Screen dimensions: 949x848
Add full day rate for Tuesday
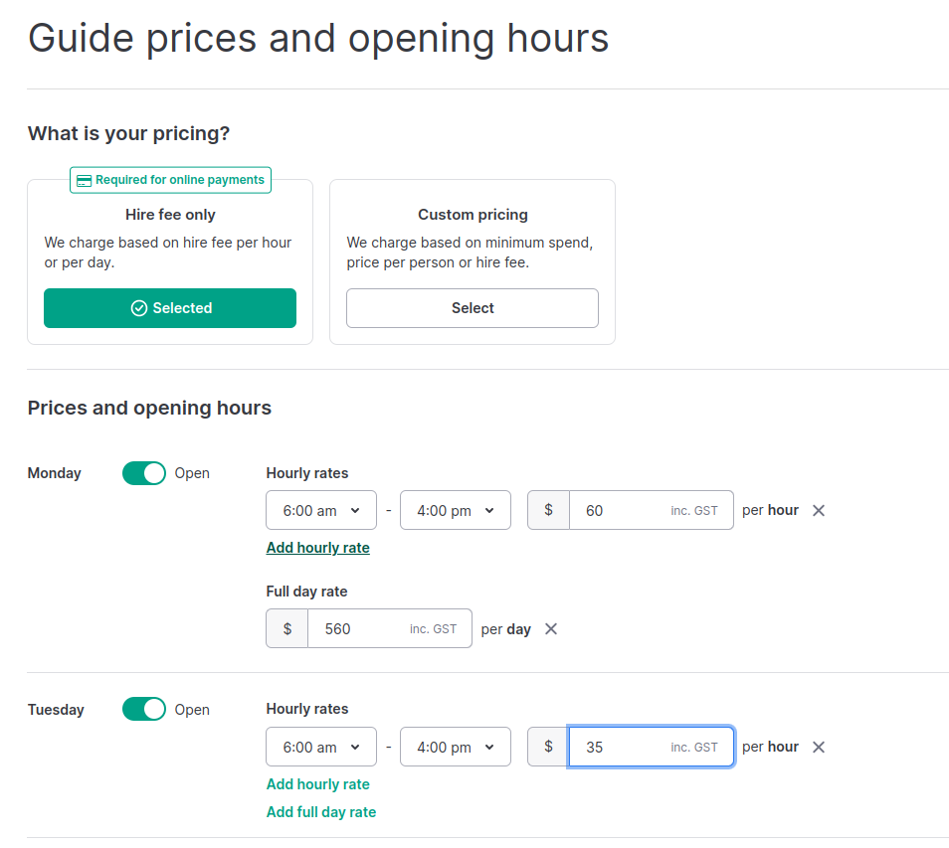321,811
